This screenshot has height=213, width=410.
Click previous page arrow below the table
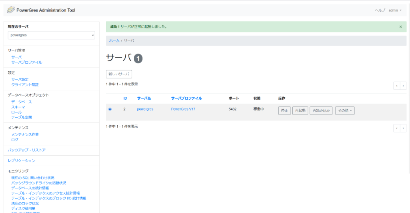point(397,128)
